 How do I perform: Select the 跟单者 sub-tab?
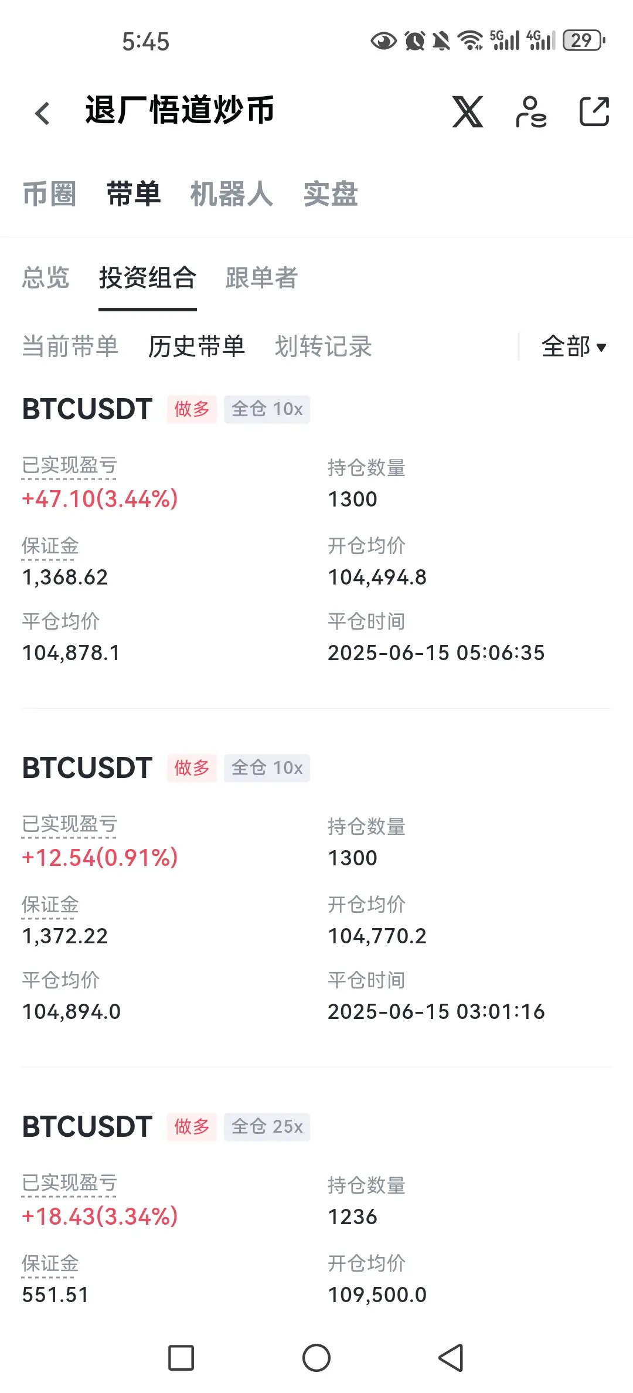pyautogui.click(x=262, y=278)
